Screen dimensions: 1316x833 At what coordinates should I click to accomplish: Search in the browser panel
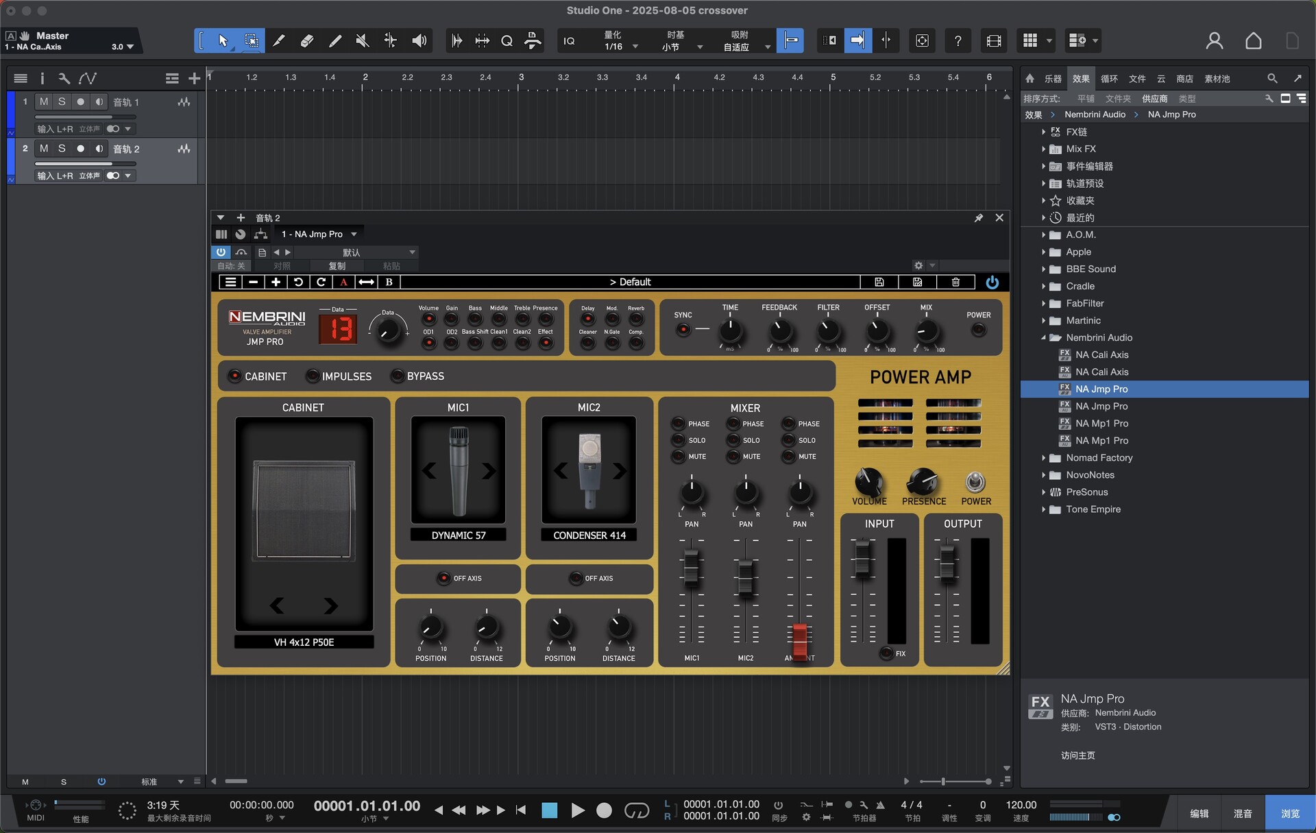[1272, 78]
